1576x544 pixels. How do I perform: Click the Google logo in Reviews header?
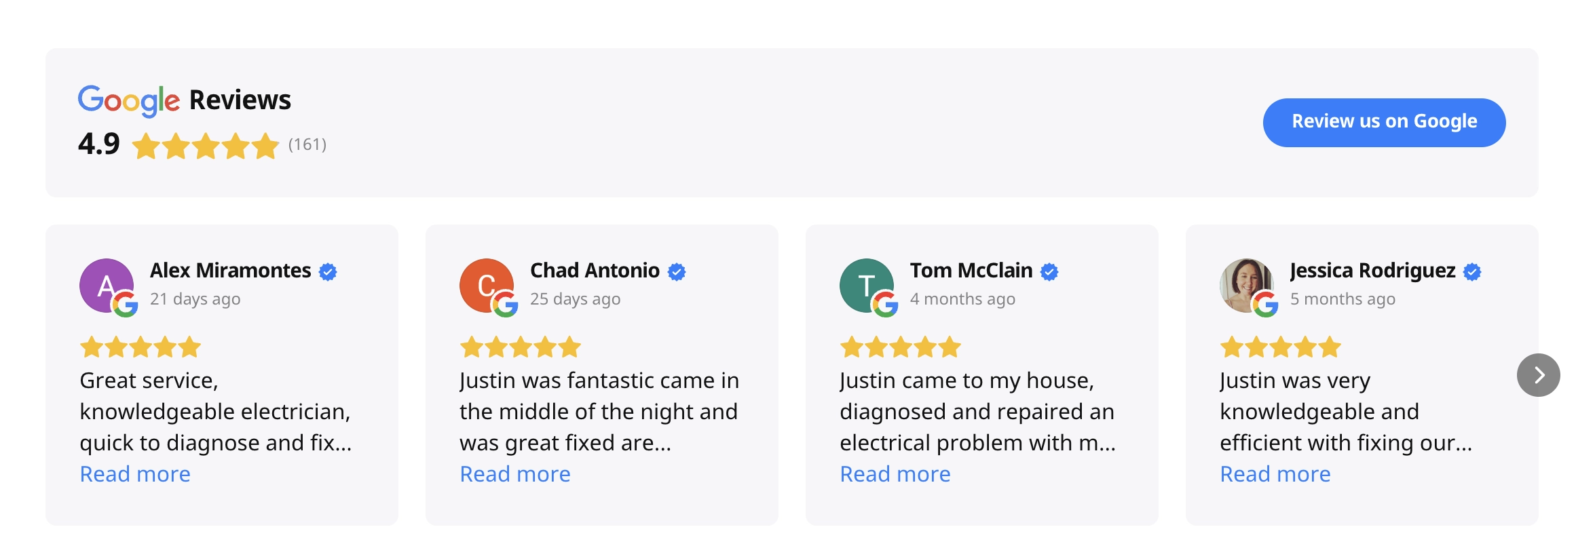pos(128,100)
